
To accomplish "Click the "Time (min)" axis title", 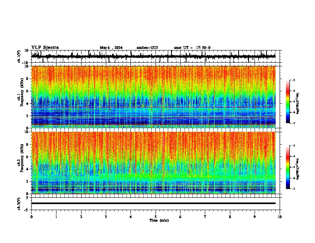I will pos(159,220).
